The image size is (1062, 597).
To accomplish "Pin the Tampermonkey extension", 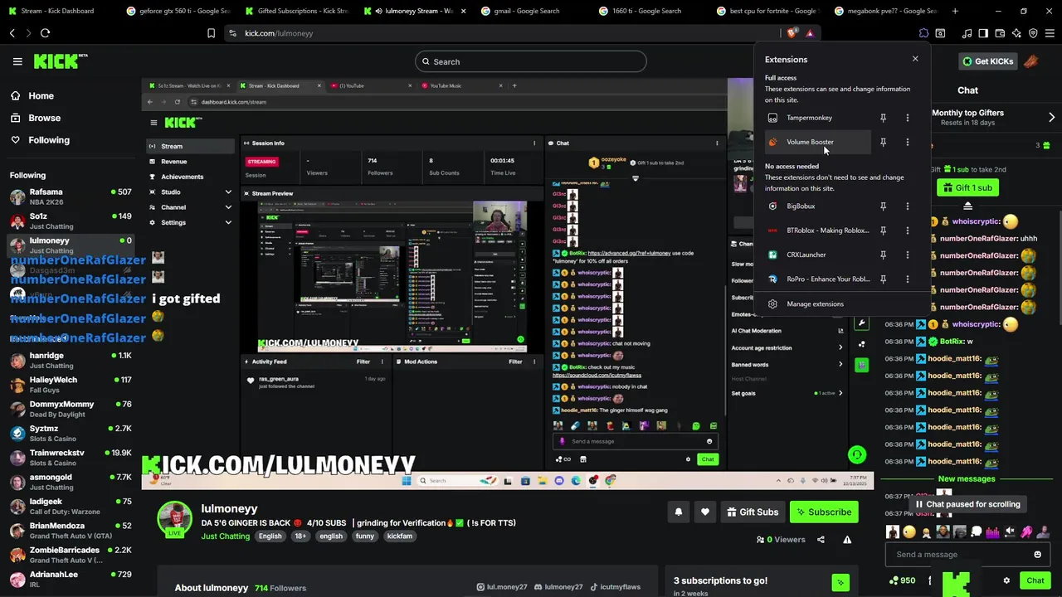I will 883,118.
